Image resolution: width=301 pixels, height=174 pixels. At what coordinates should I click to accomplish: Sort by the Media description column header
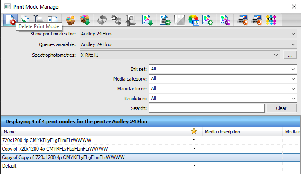click(242, 132)
